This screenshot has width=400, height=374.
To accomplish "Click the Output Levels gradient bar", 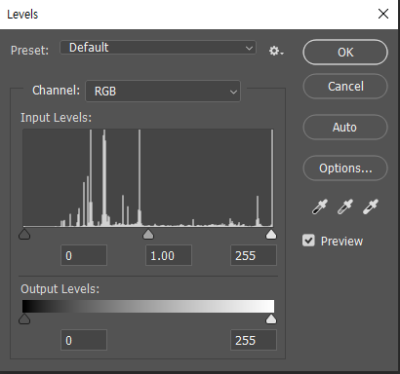I will click(x=148, y=307).
